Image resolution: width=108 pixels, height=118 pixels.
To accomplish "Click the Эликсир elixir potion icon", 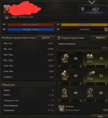I will pyautogui.click(x=61, y=108).
